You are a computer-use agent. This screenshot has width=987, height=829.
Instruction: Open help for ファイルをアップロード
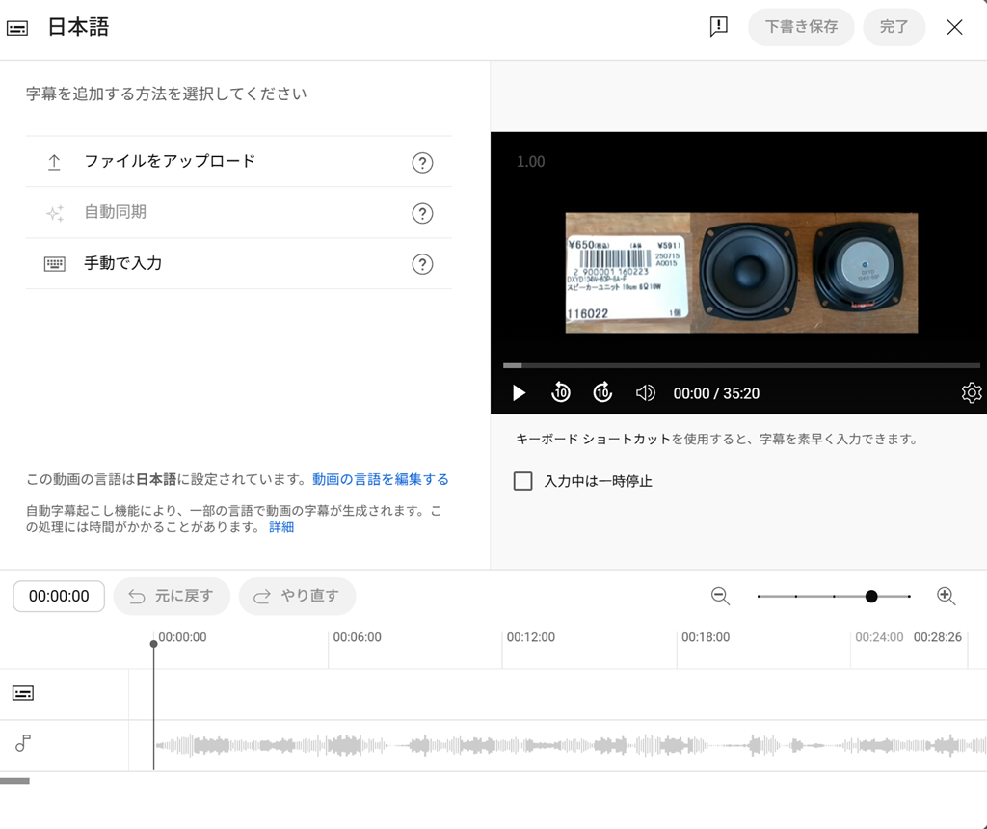coord(422,162)
